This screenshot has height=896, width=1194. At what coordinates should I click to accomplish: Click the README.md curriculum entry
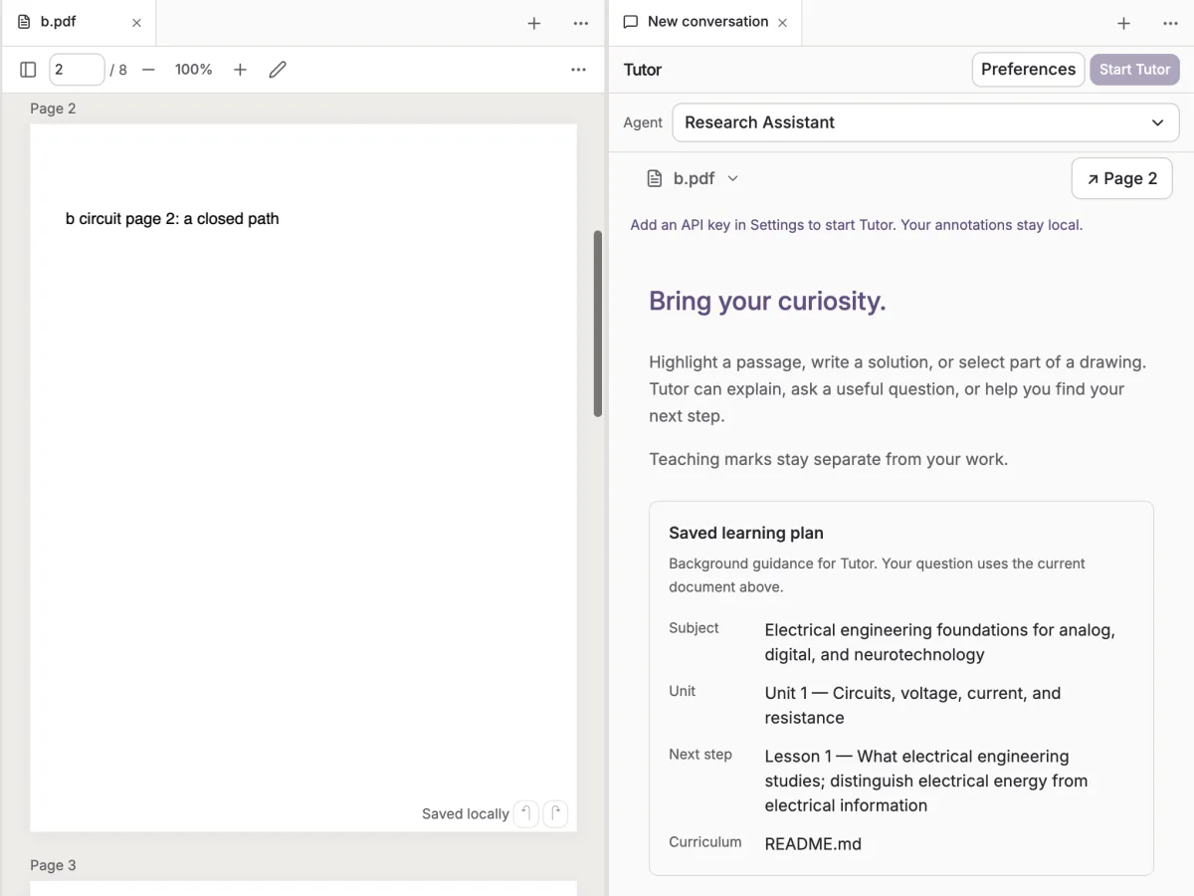coord(813,844)
